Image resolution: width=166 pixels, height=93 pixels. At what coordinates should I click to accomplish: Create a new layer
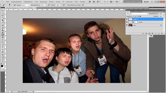(159, 34)
